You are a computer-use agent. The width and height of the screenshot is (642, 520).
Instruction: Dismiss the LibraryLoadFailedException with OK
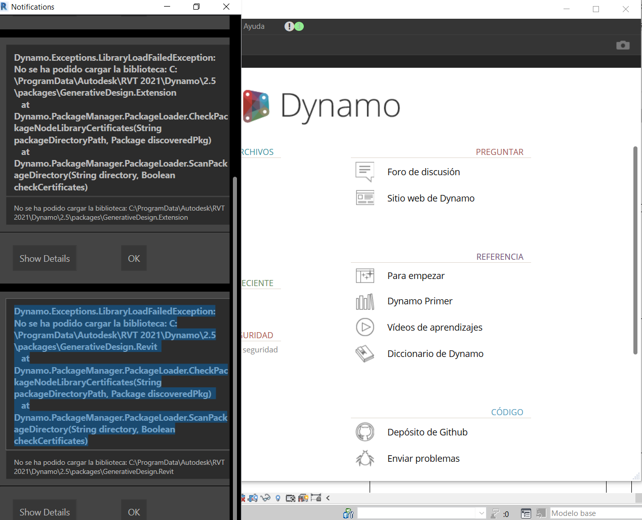coord(134,258)
